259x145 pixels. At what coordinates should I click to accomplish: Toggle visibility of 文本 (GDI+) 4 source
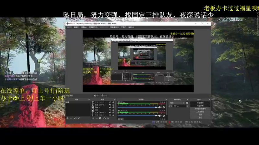110,115
